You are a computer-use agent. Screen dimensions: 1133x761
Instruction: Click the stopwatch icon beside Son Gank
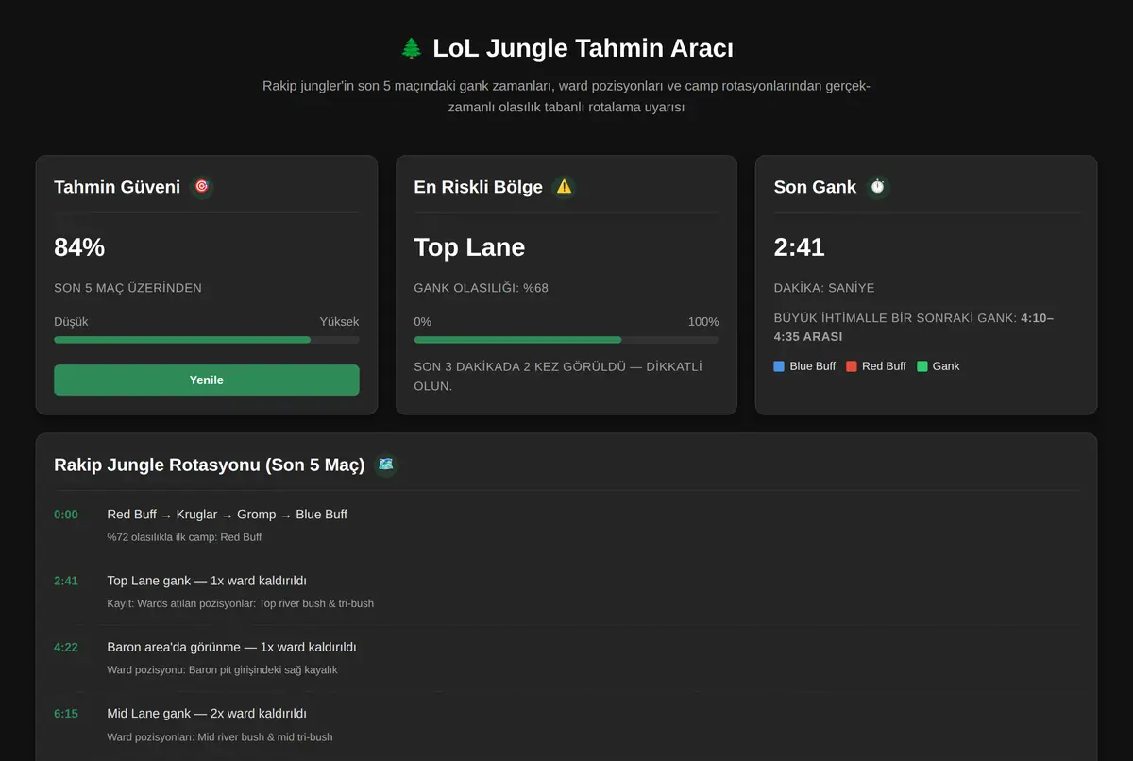click(x=877, y=187)
